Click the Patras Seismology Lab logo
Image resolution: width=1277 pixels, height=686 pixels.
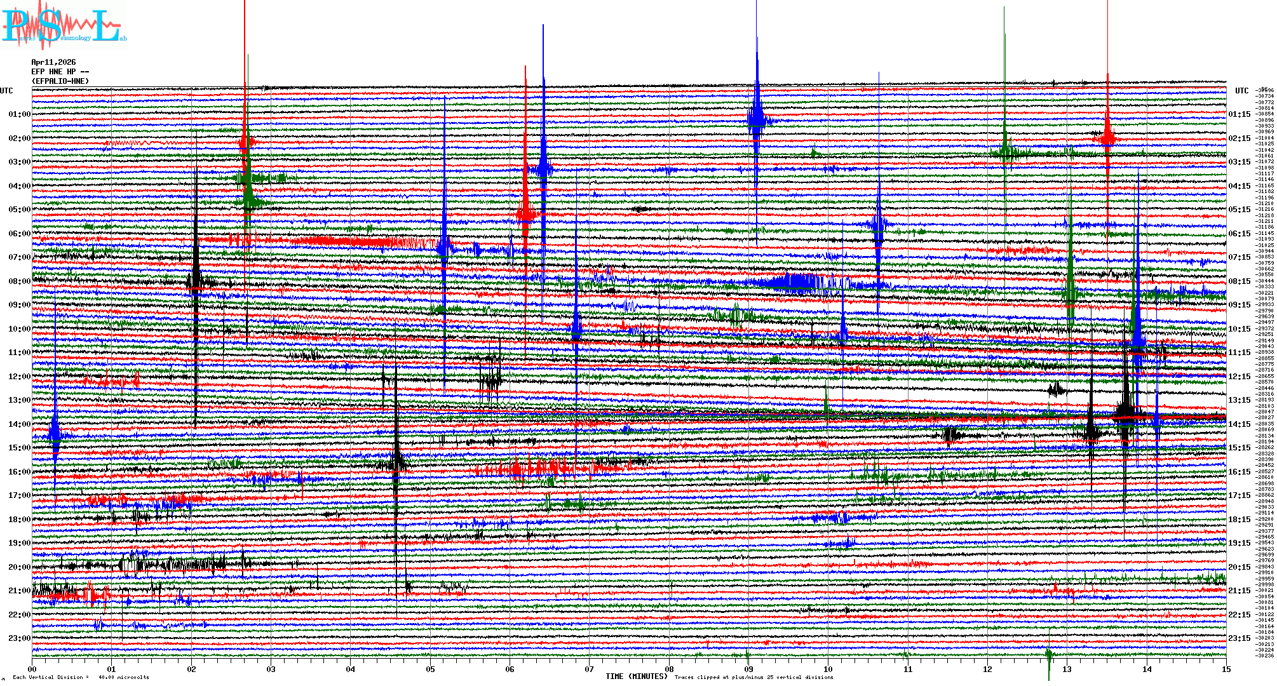tap(64, 25)
